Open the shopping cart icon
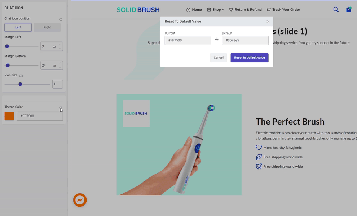This screenshot has height=216, width=357. 349,10
